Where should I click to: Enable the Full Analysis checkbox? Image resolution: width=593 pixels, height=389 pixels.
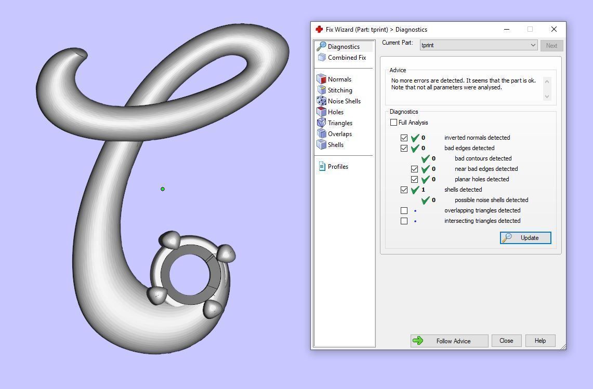[x=394, y=123]
